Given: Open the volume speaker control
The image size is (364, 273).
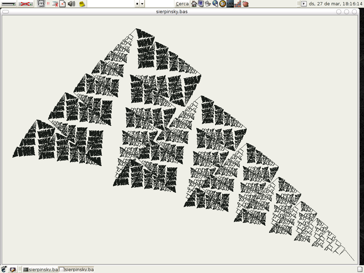Looking at the screenshot, I should pos(71,4).
